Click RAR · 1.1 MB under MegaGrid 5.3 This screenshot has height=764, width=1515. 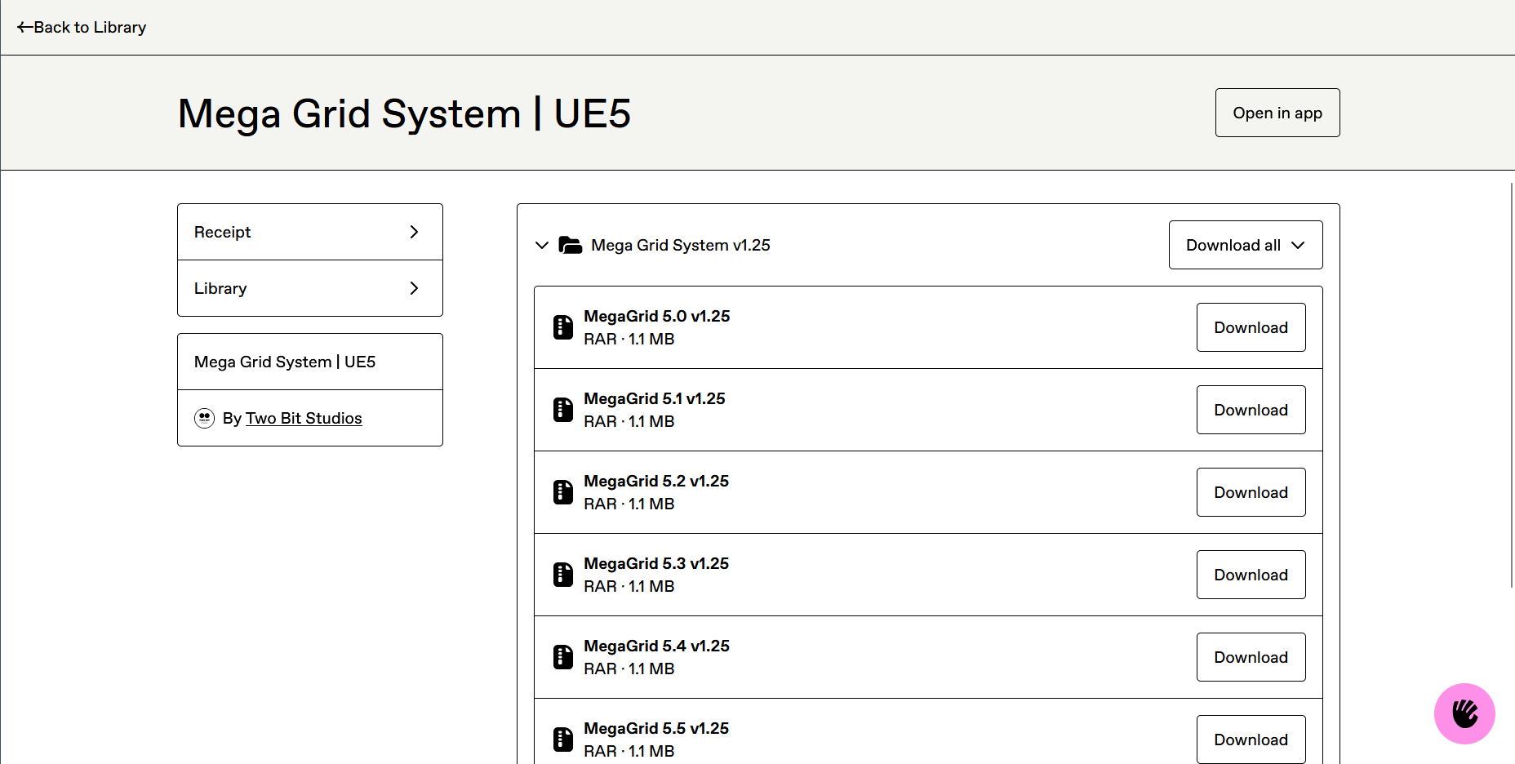click(x=629, y=586)
